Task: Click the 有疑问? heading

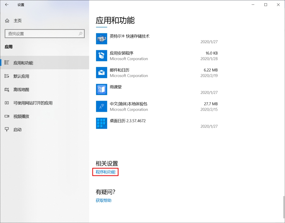Action: [x=105, y=192]
